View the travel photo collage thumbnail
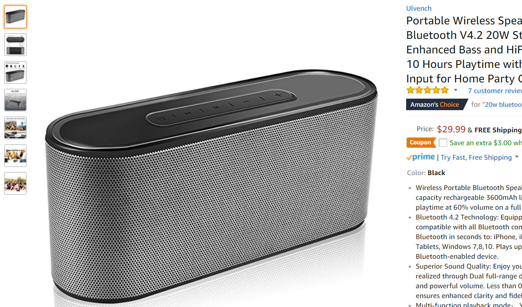This screenshot has width=522, height=307. (x=15, y=128)
